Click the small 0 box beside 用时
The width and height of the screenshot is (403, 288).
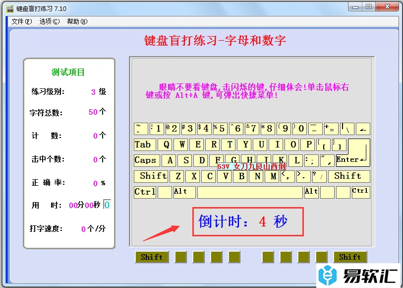pyautogui.click(x=107, y=205)
